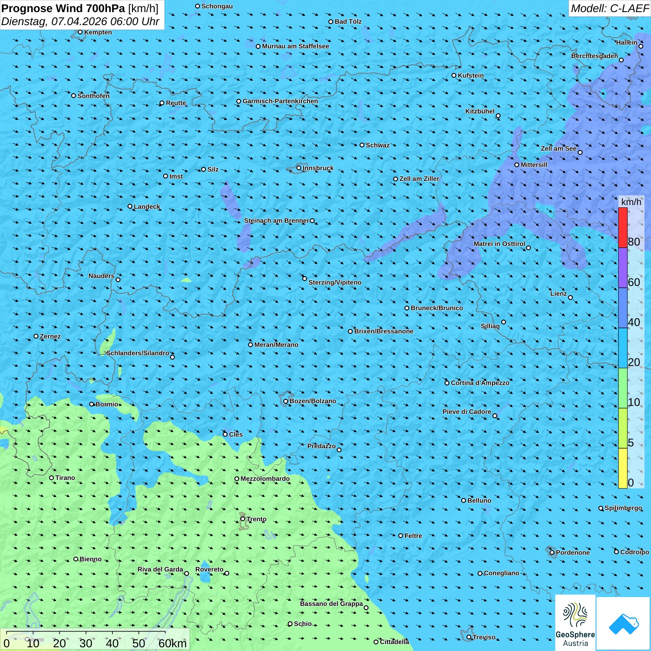Click the 'Treviso' label

click(x=484, y=637)
